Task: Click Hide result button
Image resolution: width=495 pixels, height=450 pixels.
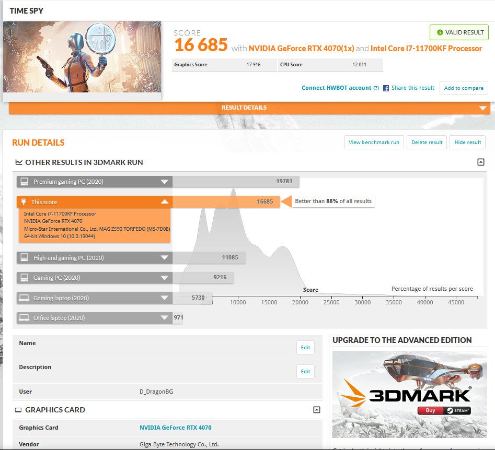Action: coord(467,142)
